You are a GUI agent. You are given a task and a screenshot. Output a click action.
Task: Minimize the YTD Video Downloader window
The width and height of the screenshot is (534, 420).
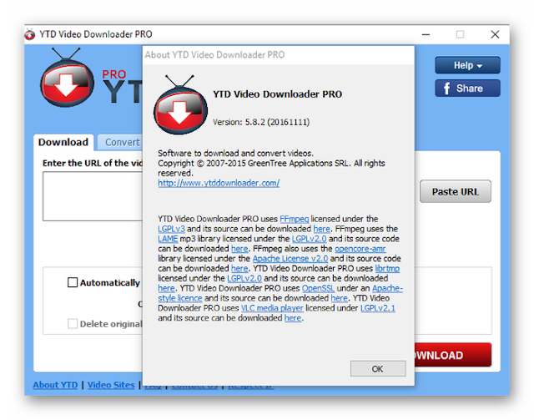click(x=426, y=34)
